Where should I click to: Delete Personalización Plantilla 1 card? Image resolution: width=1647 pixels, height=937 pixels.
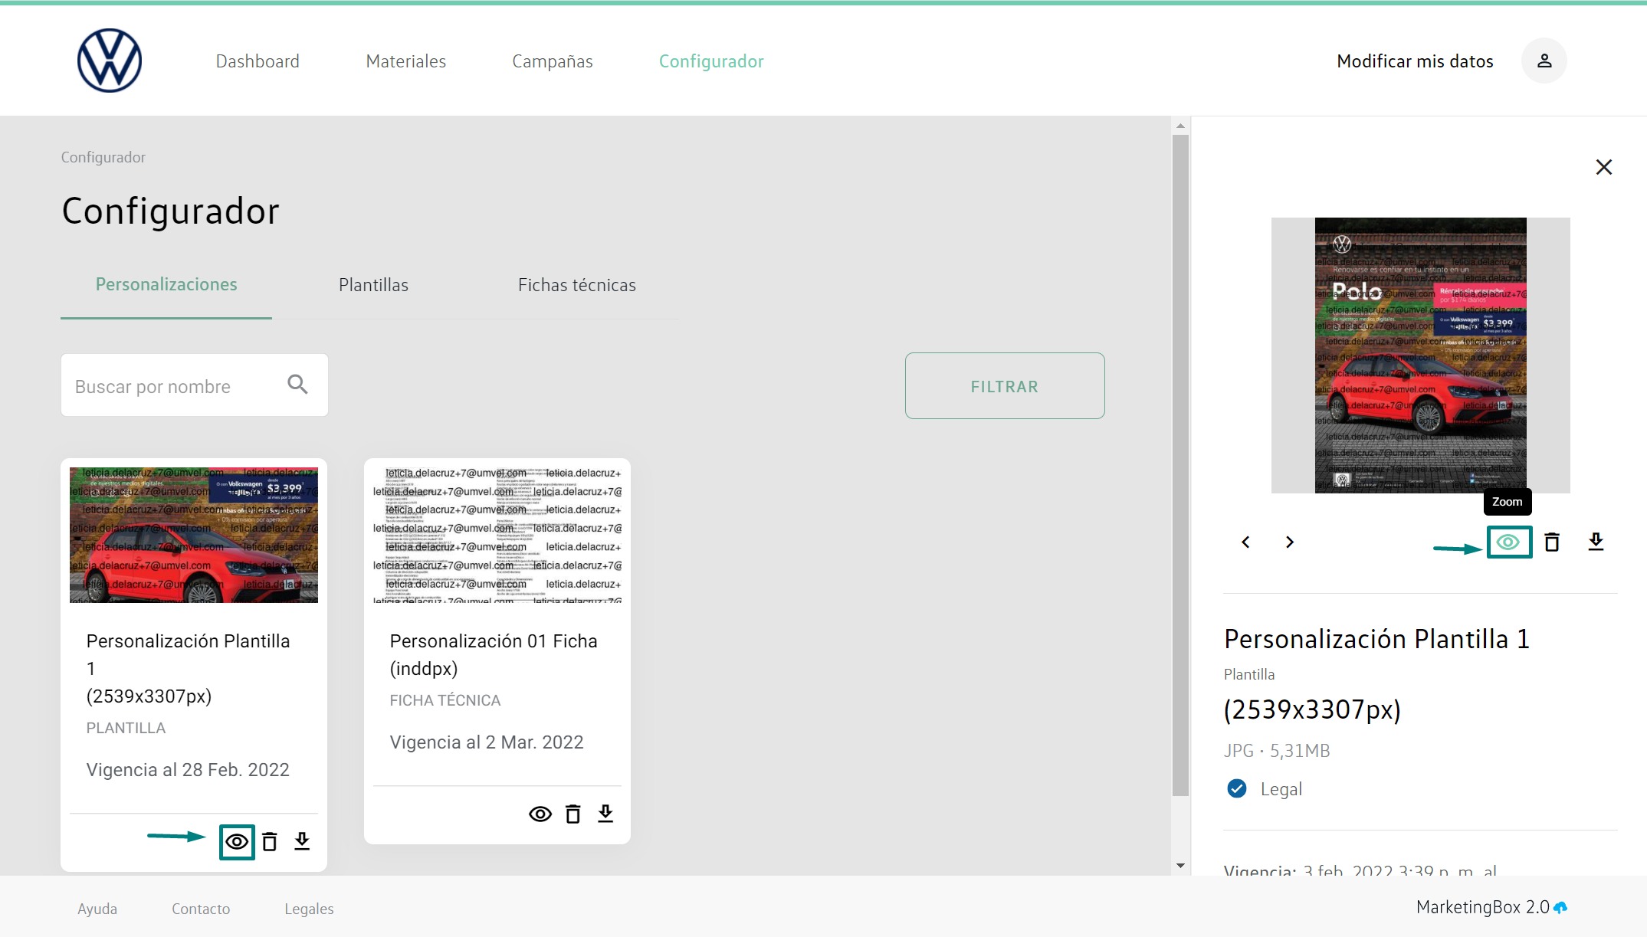point(269,842)
